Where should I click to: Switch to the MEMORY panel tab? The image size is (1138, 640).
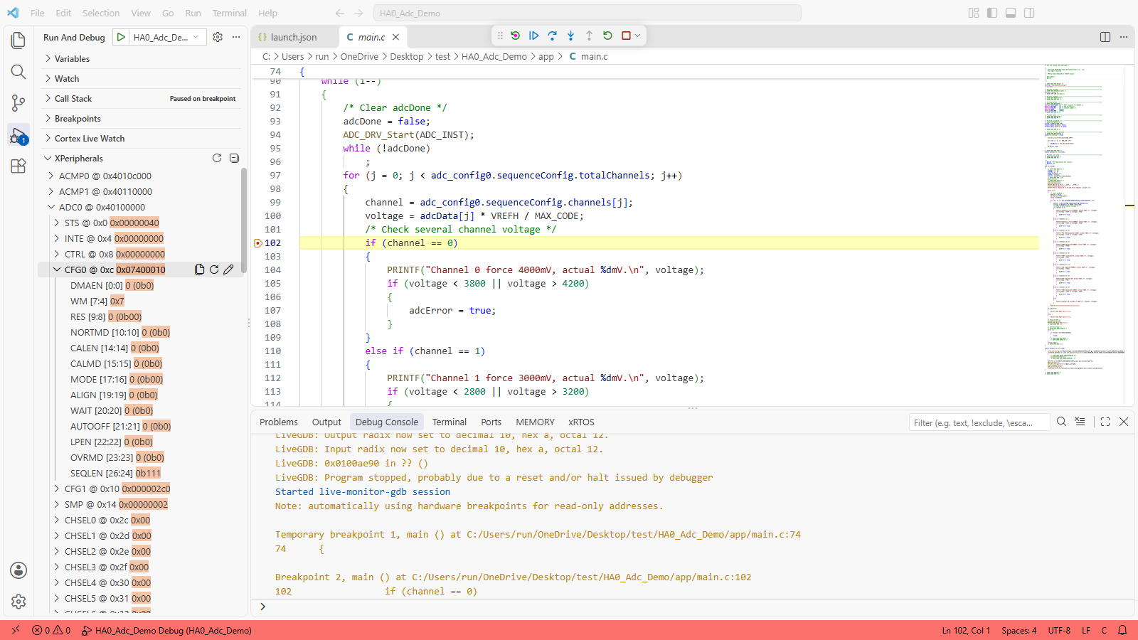pyautogui.click(x=535, y=422)
